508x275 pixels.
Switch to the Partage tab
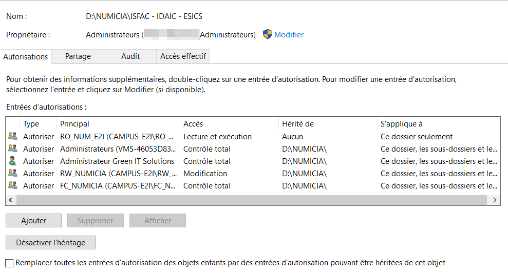[x=78, y=56]
